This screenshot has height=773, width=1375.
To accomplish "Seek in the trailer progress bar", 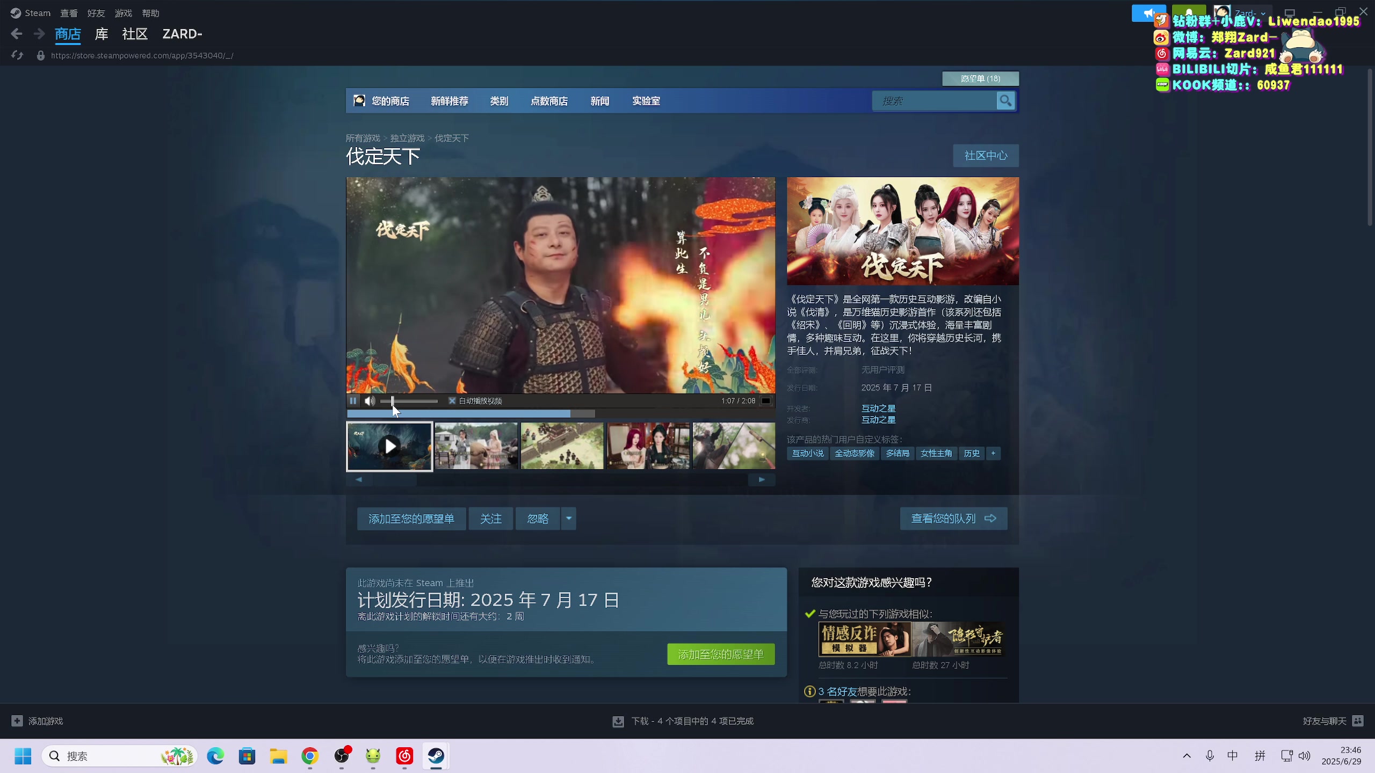I will click(x=561, y=414).
